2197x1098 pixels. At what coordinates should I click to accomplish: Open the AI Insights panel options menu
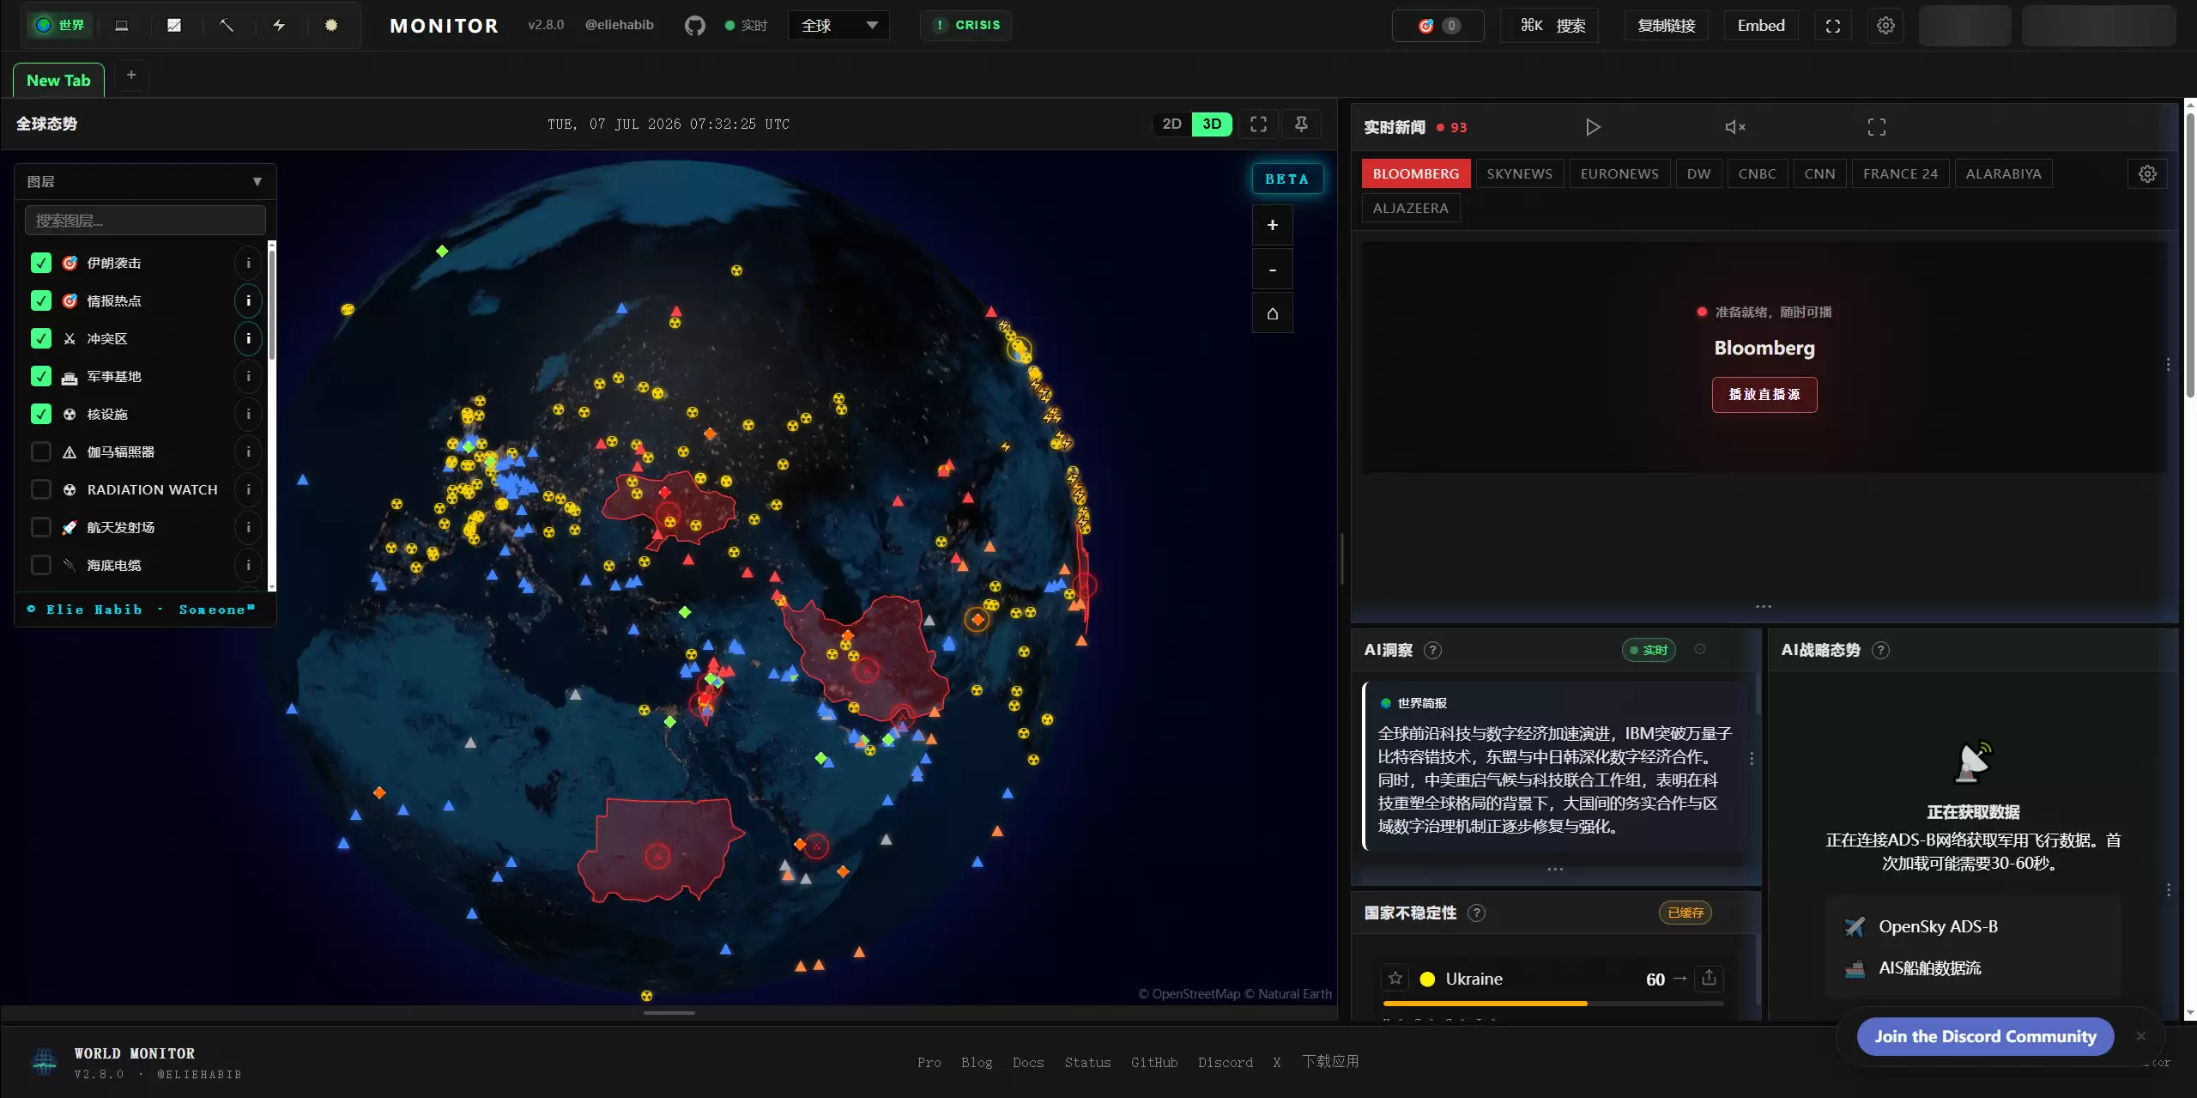1752,759
